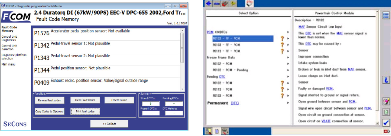Click Copy Codes to Clipboard
391x136 pixels.
click(49, 111)
